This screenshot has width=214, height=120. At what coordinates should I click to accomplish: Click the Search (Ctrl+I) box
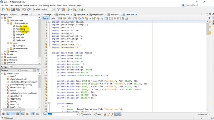coord(199,5)
